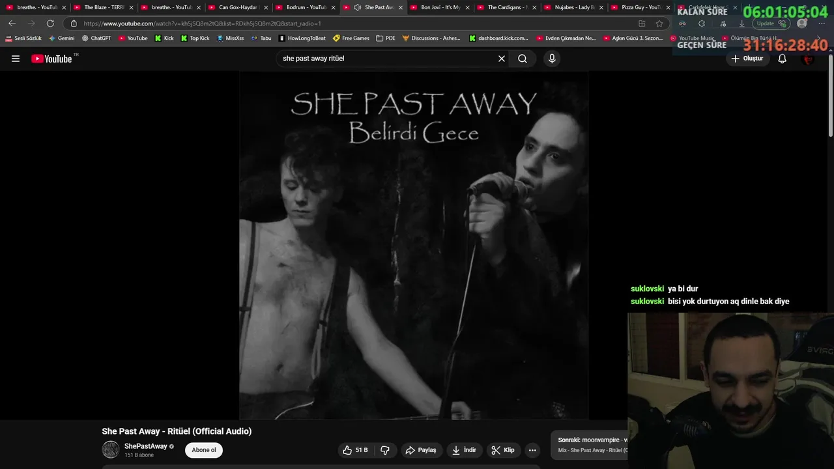Open YouTube notifications bell
Viewport: 834px width, 469px height.
pyautogui.click(x=783, y=59)
